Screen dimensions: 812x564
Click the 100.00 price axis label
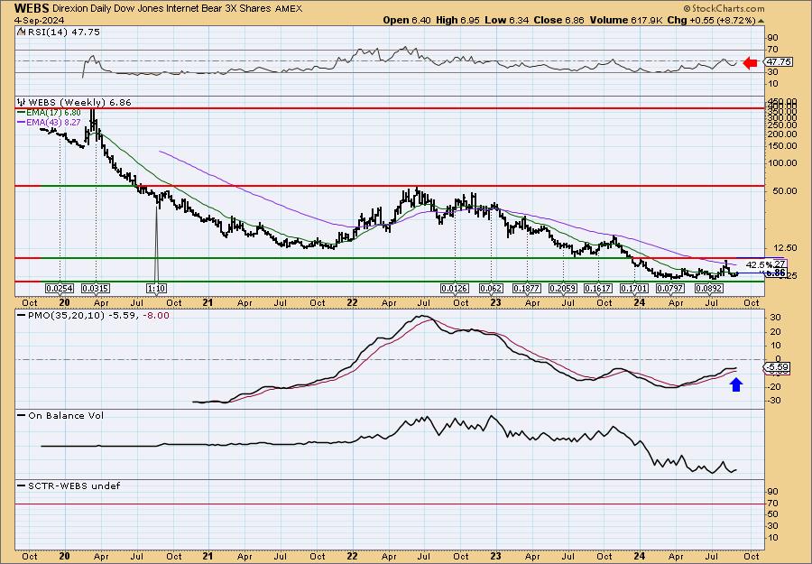tap(783, 162)
